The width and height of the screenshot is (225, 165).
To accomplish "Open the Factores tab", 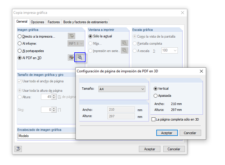I will pyautogui.click(x=54, y=22).
